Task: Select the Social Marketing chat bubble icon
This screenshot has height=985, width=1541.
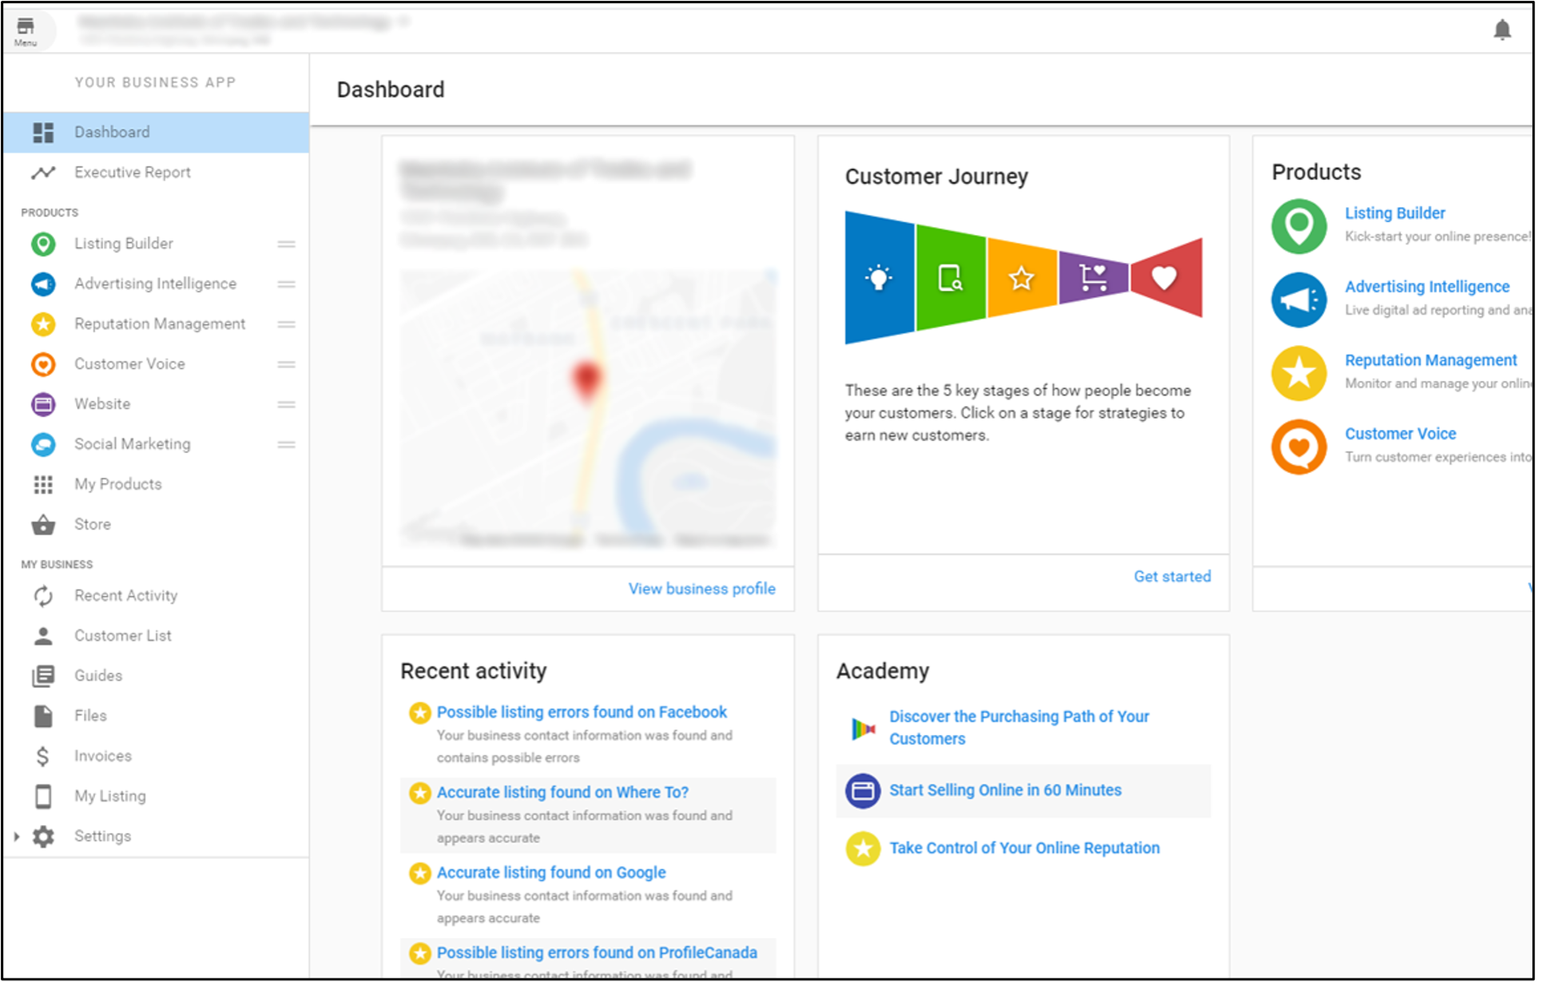Action: coord(43,444)
